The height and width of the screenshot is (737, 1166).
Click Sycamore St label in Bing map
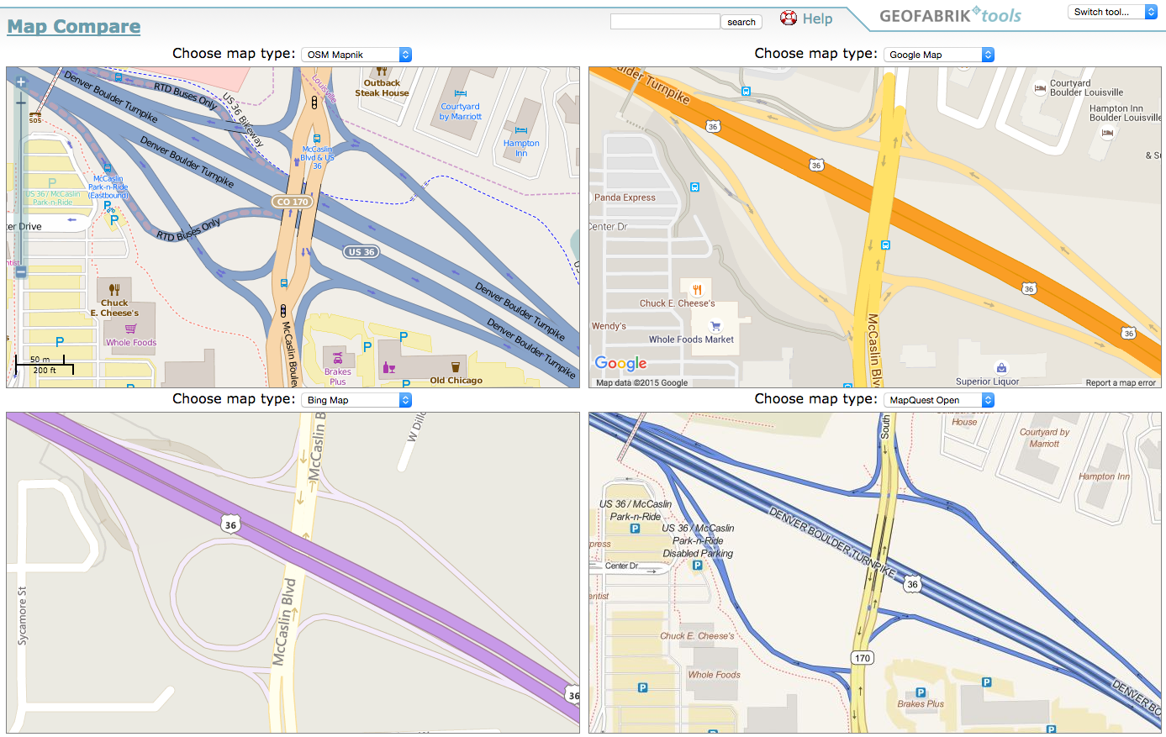(x=23, y=616)
